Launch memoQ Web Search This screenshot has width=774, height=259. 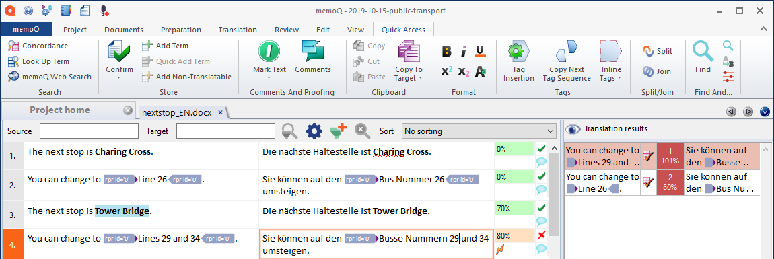pos(49,77)
